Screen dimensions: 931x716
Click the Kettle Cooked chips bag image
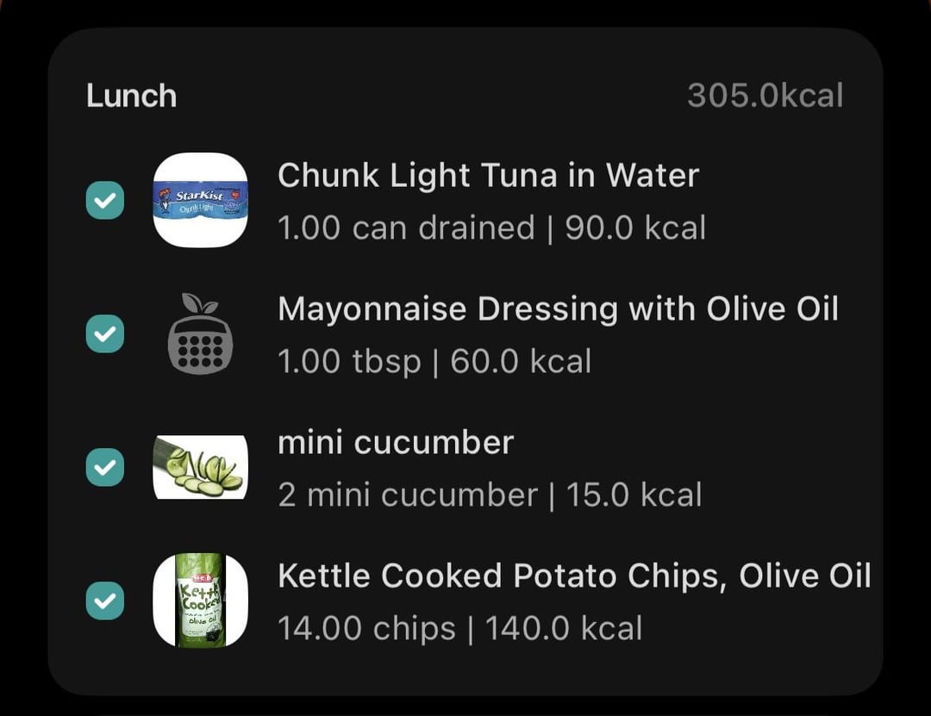pyautogui.click(x=200, y=601)
